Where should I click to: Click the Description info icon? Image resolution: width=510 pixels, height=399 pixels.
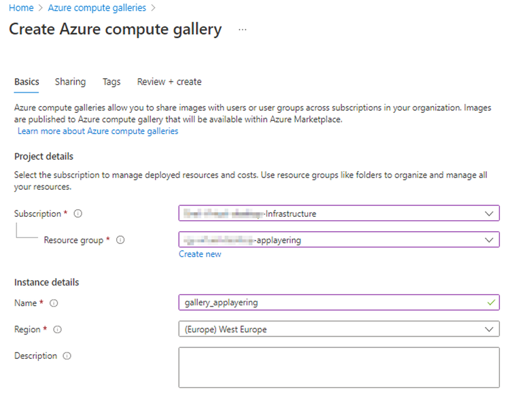click(67, 355)
